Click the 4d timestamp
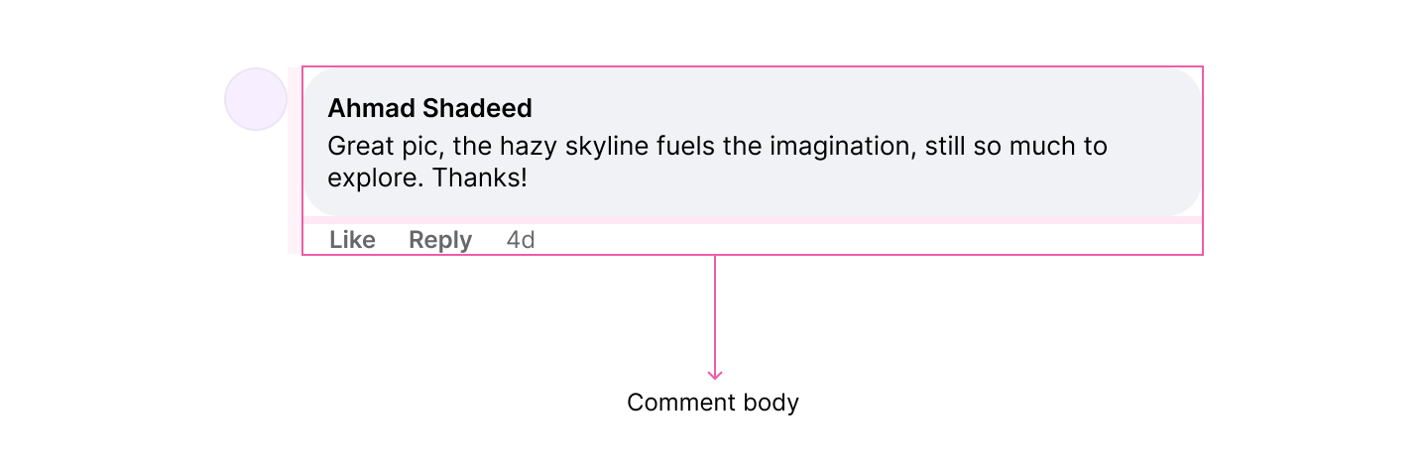 (521, 240)
